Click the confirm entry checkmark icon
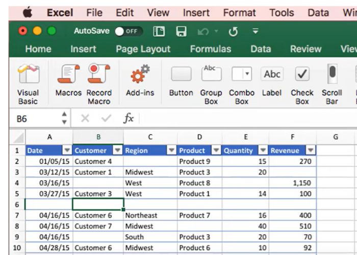The image size is (357, 255). tap(106, 118)
